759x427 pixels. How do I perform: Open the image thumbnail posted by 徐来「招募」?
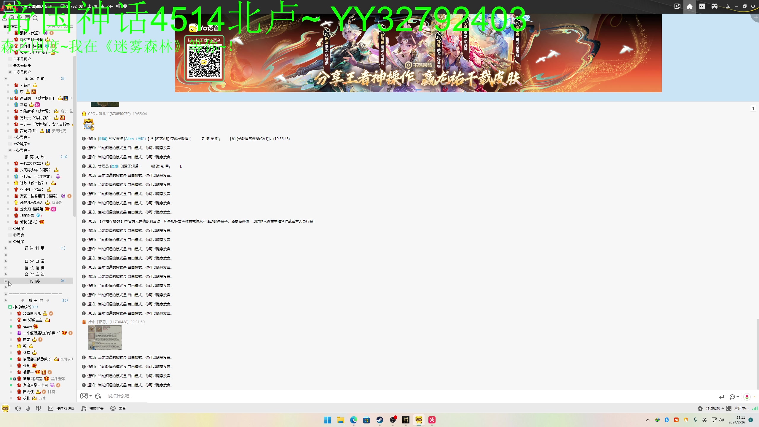tap(105, 337)
